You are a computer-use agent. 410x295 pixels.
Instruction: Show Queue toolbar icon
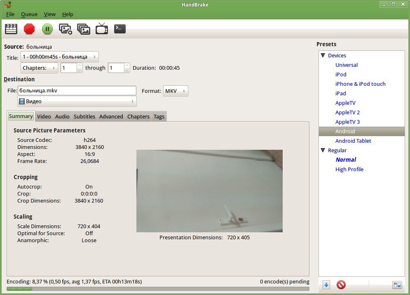pos(84,29)
